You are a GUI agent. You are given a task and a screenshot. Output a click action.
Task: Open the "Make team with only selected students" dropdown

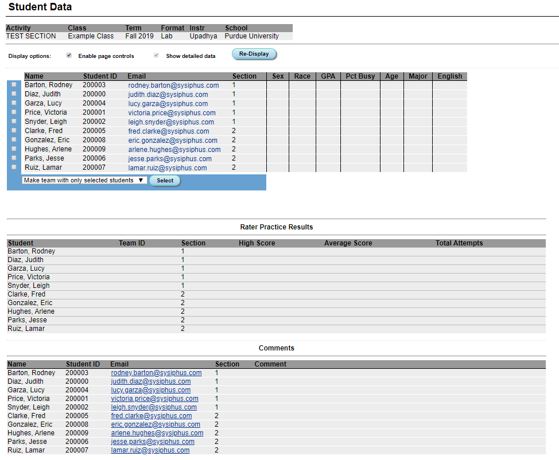click(84, 180)
